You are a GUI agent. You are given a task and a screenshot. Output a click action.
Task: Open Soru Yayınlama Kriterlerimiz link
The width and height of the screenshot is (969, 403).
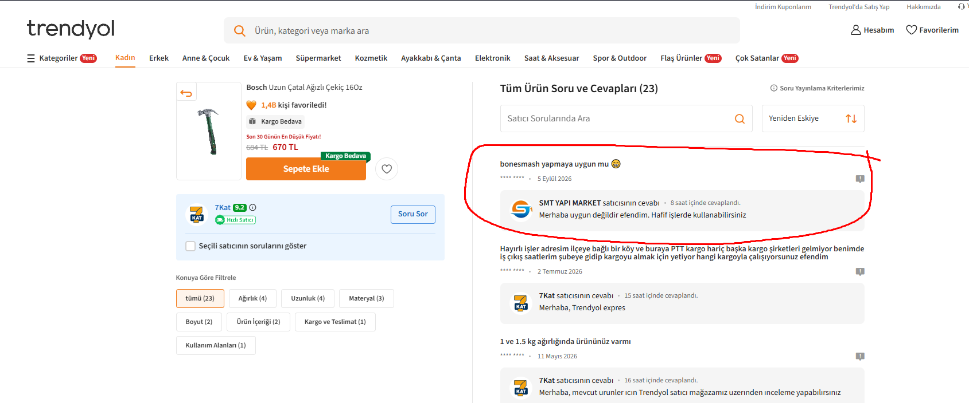pos(822,88)
